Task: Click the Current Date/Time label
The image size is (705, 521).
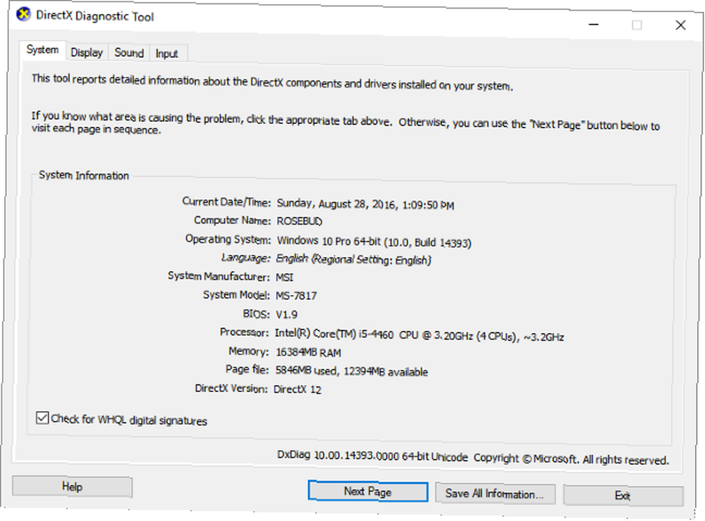Action: pyautogui.click(x=226, y=202)
